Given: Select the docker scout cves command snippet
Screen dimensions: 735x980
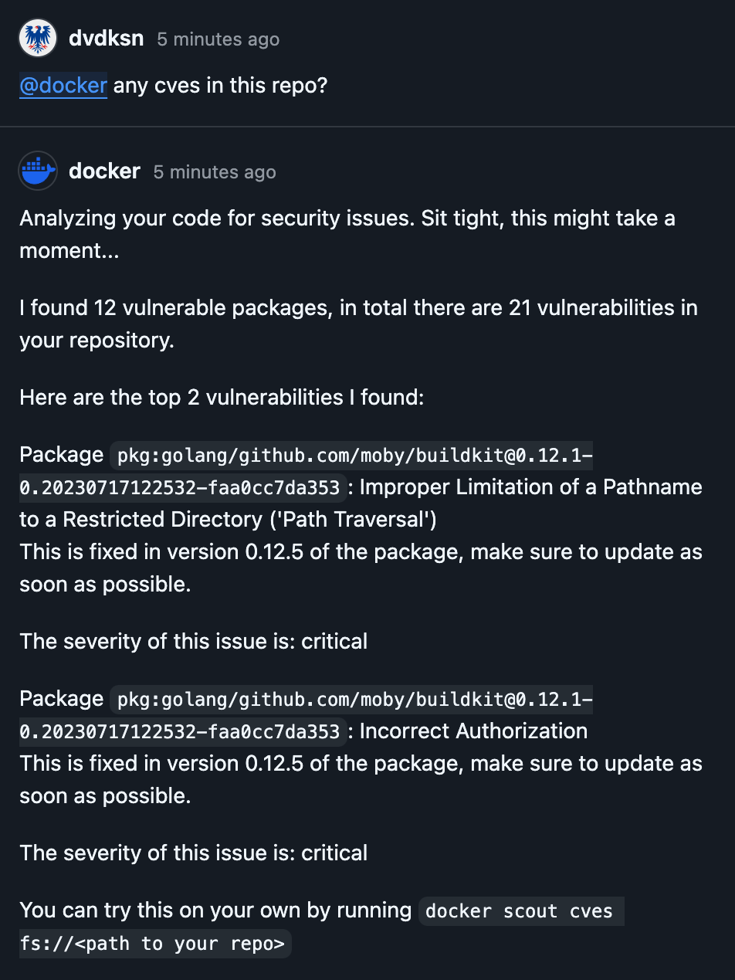Looking at the screenshot, I should pyautogui.click(x=521, y=910).
